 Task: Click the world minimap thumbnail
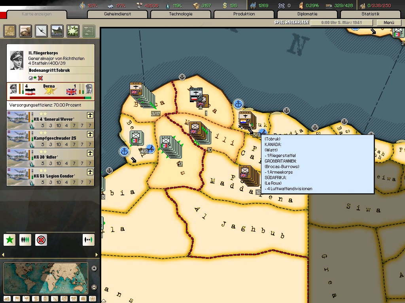click(45, 278)
